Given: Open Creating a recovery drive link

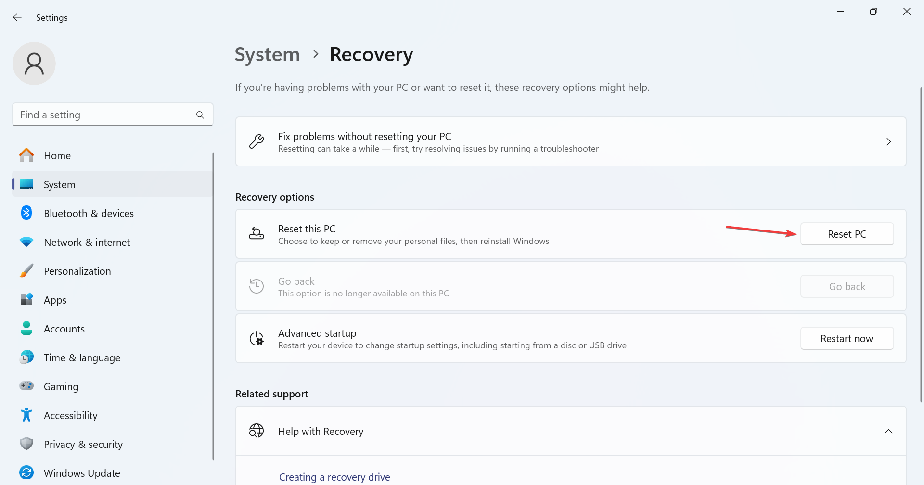Looking at the screenshot, I should point(334,477).
